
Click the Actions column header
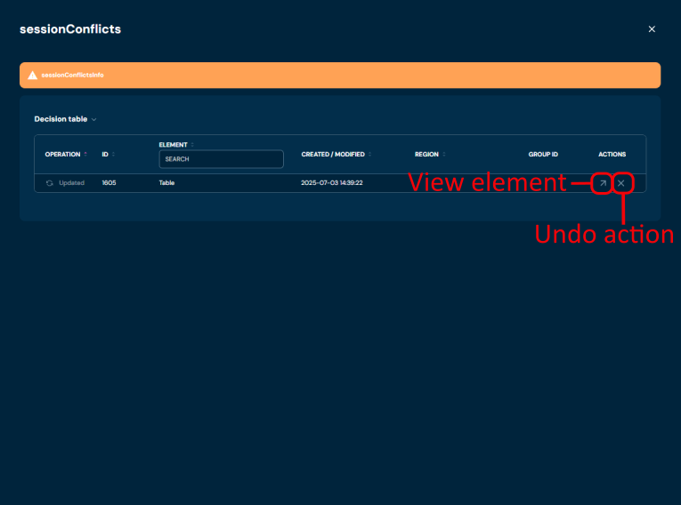pyautogui.click(x=612, y=155)
